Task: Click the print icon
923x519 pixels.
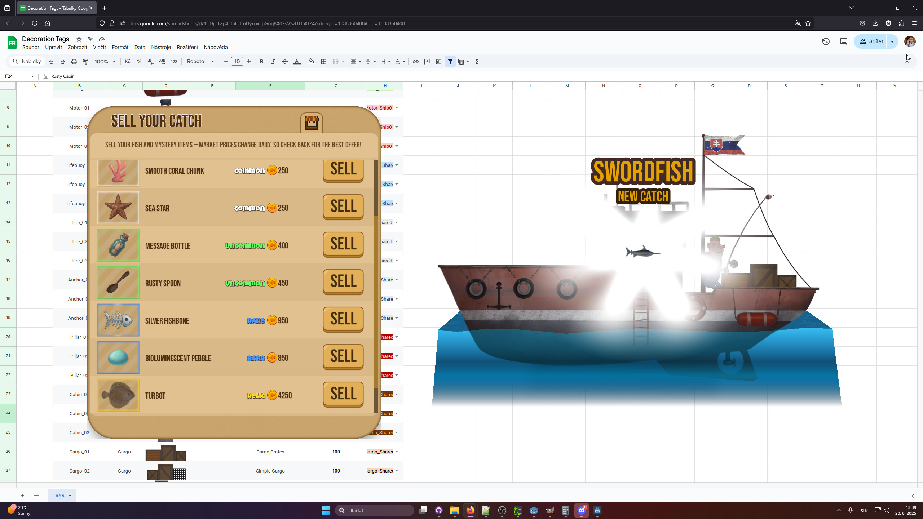Action: (x=74, y=61)
